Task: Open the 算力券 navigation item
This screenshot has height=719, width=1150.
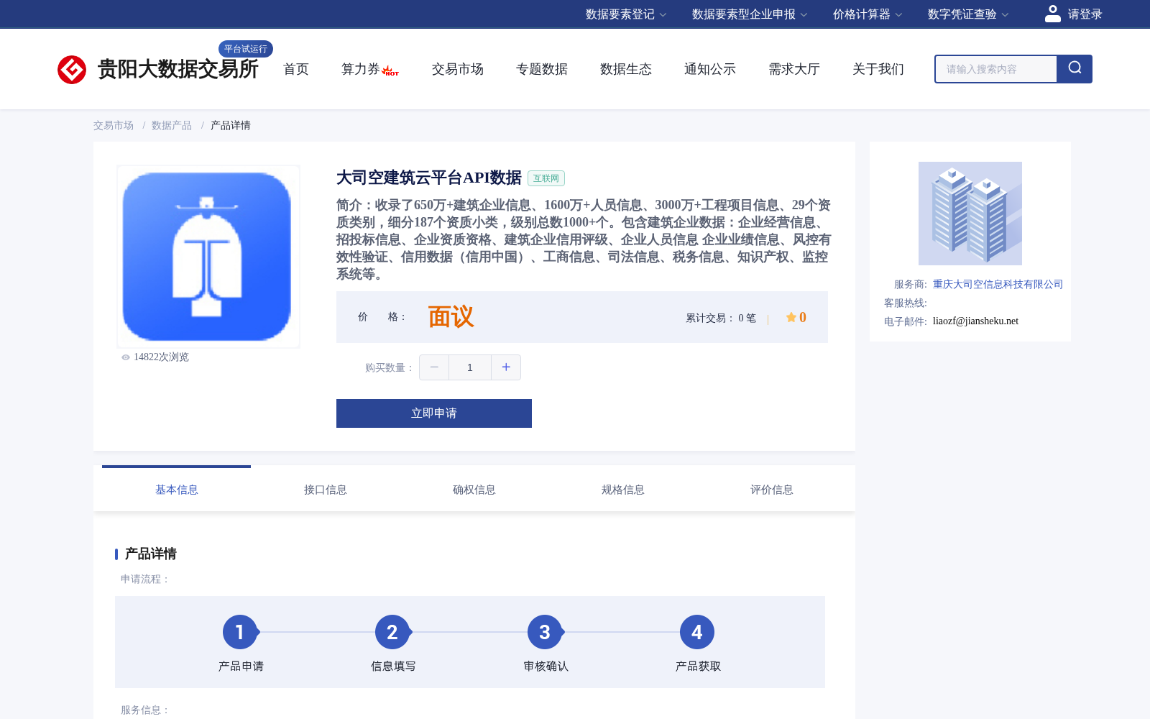Action: pos(361,69)
